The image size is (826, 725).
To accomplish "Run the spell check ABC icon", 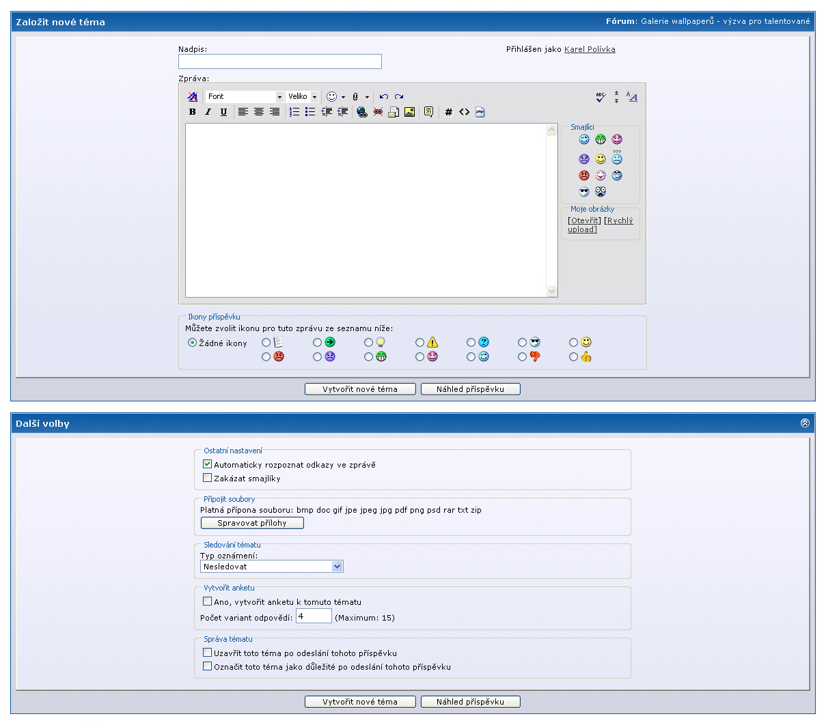I will tap(601, 97).
